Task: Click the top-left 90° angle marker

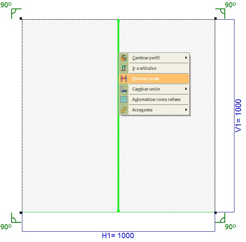Action: click(16, 13)
